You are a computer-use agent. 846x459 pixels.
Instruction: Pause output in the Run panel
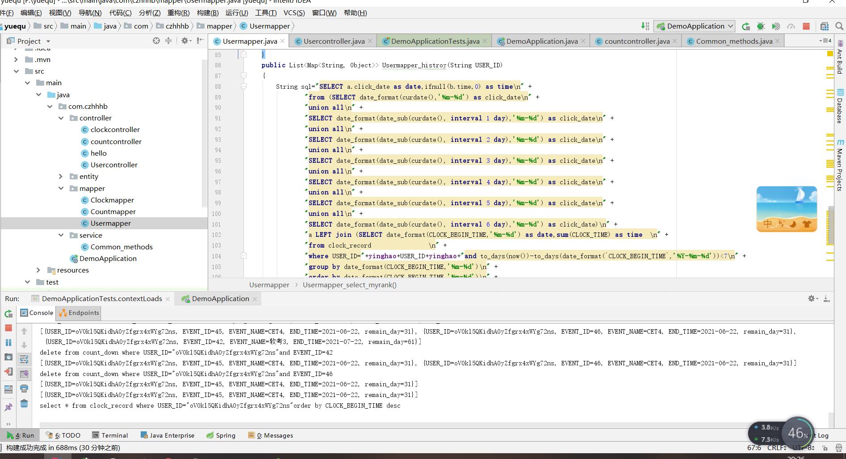(8, 343)
